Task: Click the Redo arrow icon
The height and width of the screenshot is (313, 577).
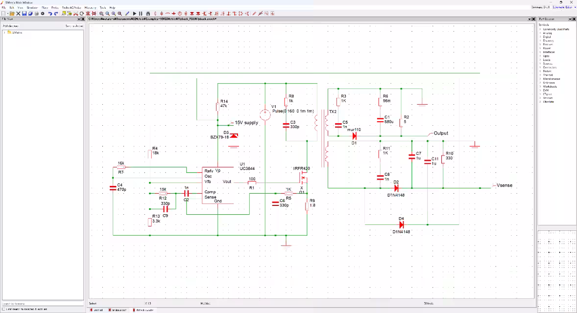Action: (56, 14)
